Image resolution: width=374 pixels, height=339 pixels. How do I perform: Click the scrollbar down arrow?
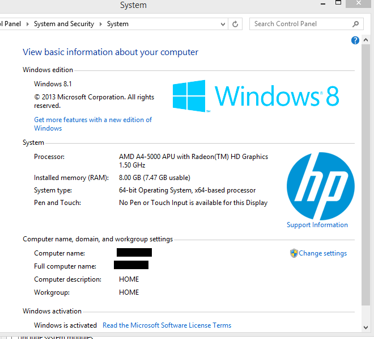click(366, 328)
